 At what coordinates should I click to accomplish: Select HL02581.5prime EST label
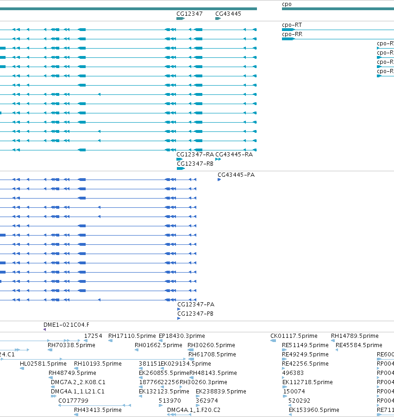(x=43, y=364)
